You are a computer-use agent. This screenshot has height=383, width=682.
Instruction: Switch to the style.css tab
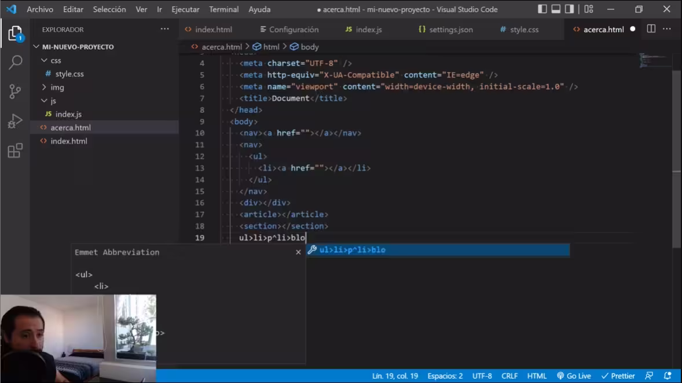coord(523,30)
